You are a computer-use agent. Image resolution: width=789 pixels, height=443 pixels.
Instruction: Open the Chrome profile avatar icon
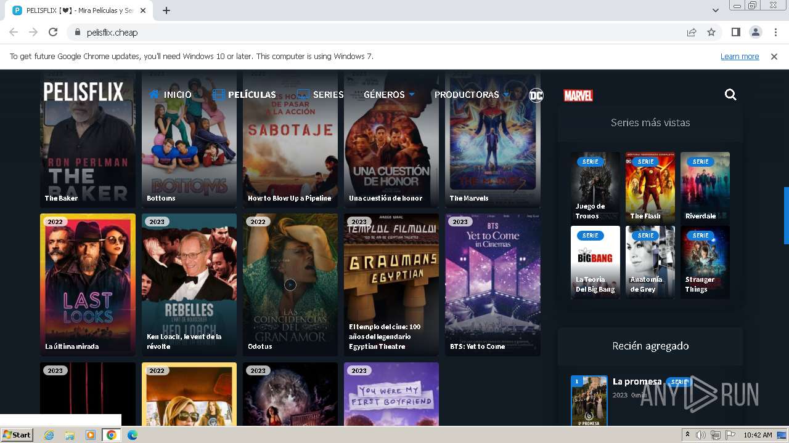[x=755, y=32]
